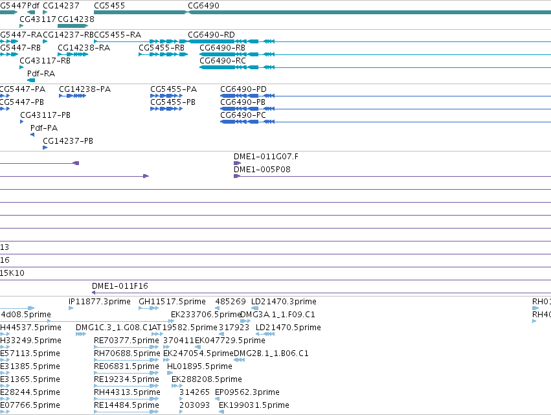Click EST RH70688.5prime label
This screenshot has width=551, height=415.
pyautogui.click(x=127, y=354)
